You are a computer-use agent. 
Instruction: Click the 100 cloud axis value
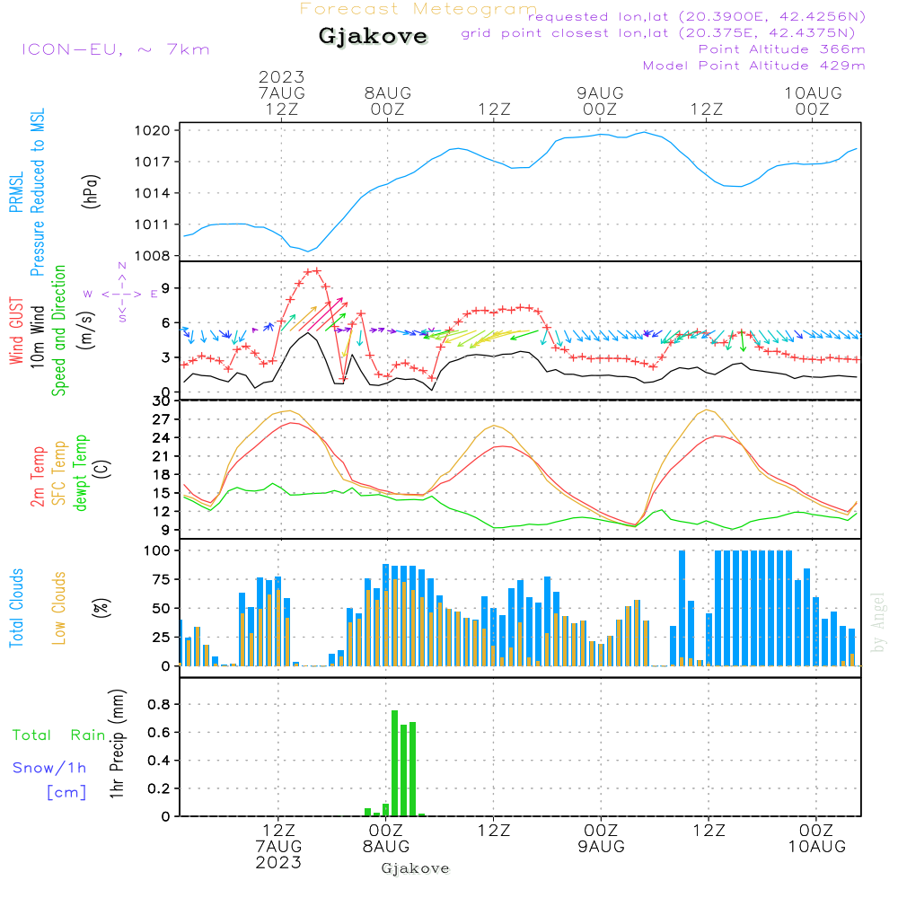pos(157,550)
